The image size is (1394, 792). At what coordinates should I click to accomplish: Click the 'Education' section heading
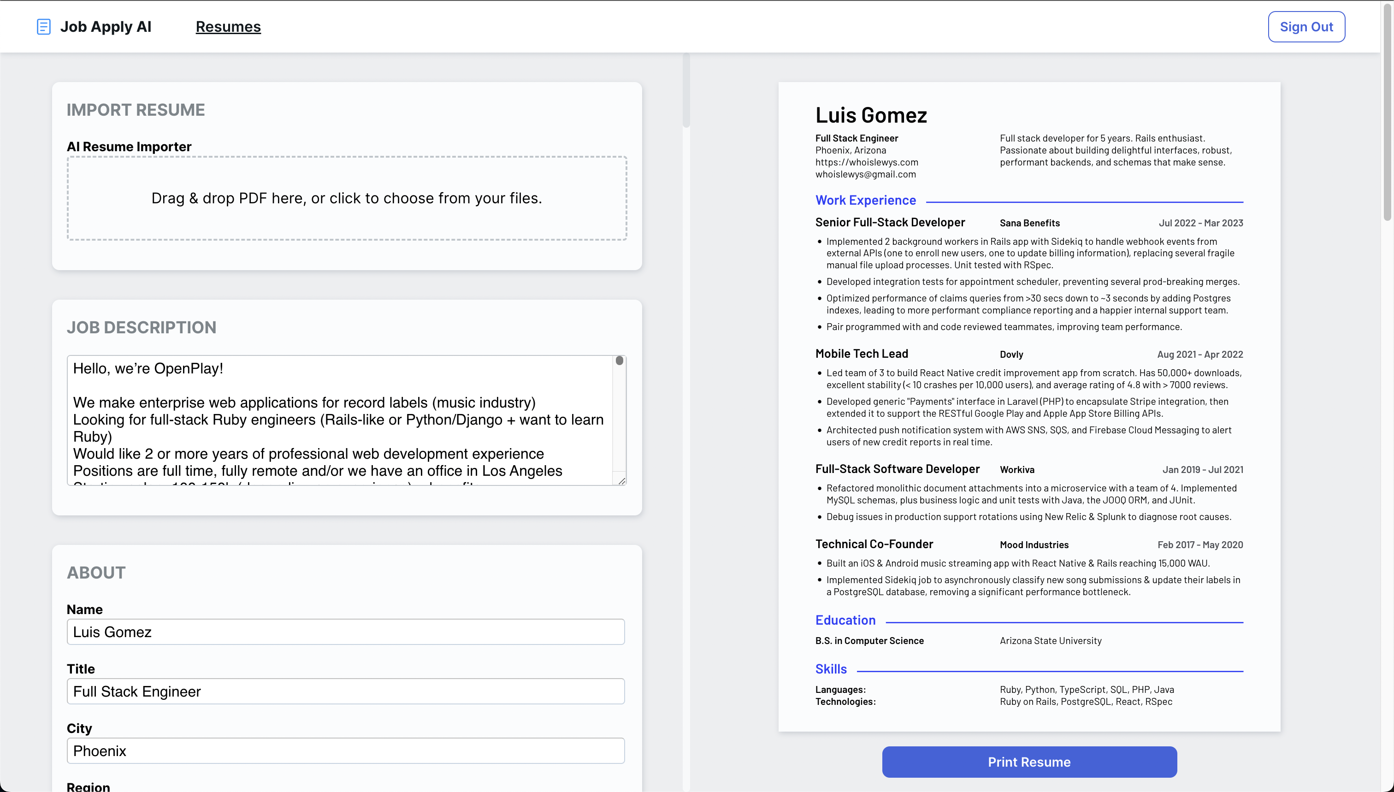845,620
